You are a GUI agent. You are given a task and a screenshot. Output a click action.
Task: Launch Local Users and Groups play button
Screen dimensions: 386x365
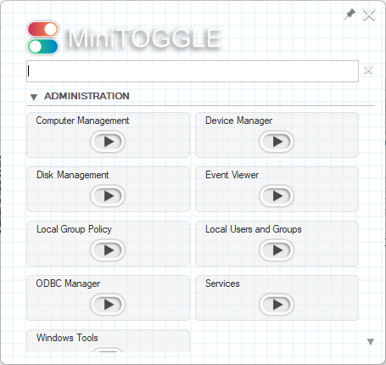[277, 250]
